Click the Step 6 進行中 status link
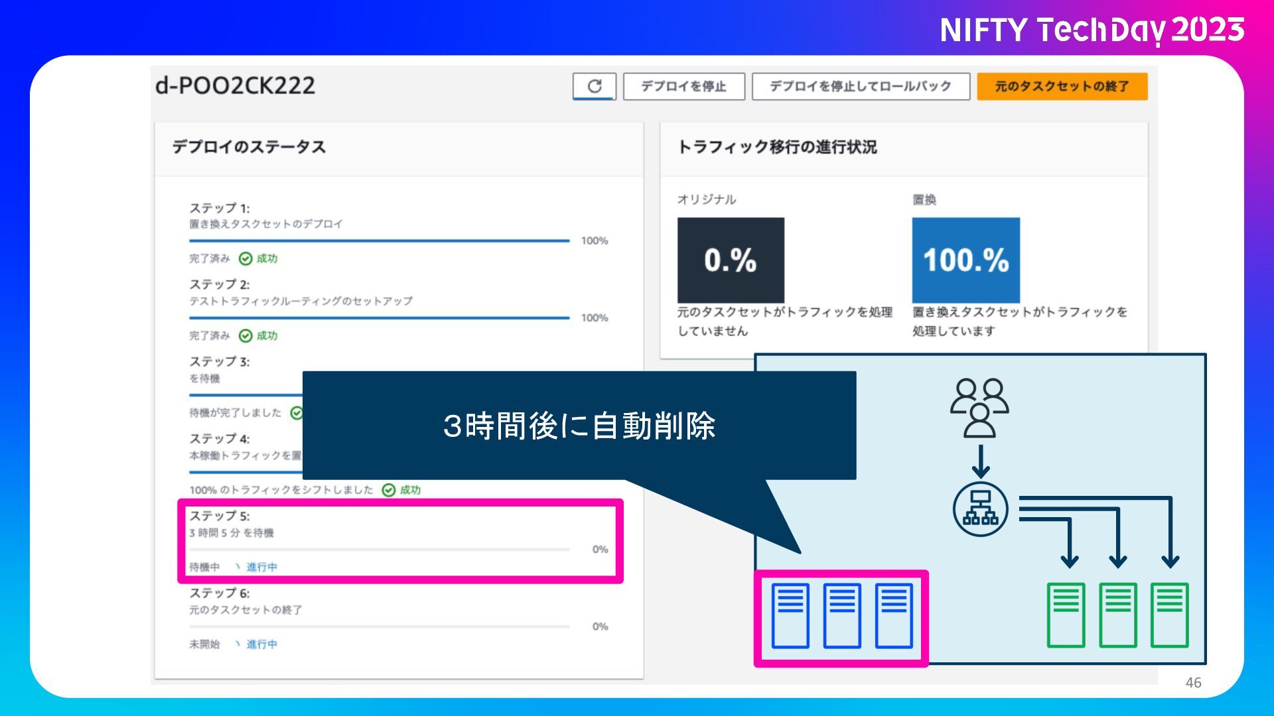Image resolution: width=1274 pixels, height=716 pixels. click(x=261, y=644)
